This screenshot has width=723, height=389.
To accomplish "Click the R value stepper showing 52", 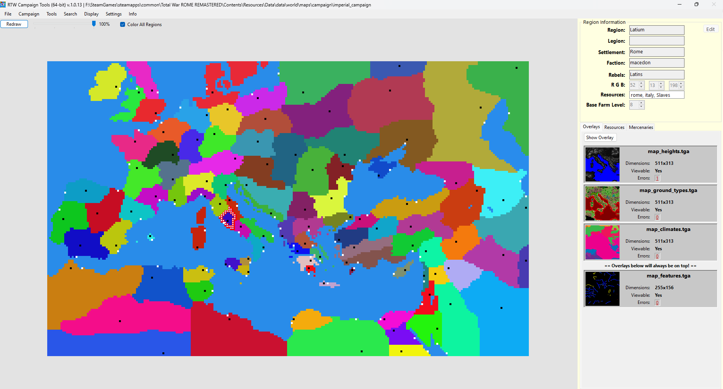I will (636, 85).
